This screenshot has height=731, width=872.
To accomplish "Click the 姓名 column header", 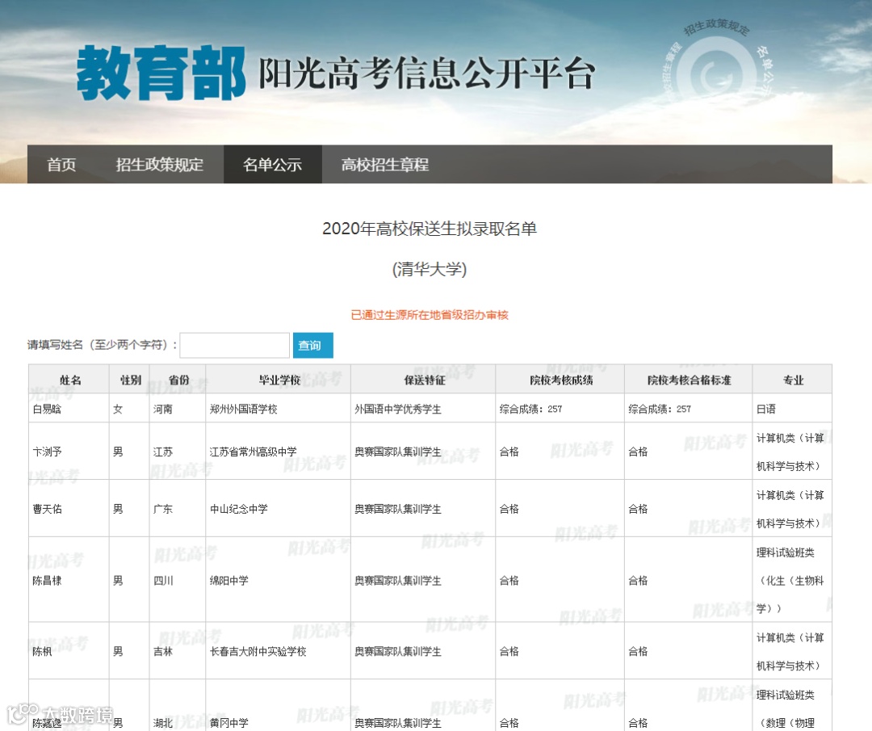I will click(70, 380).
